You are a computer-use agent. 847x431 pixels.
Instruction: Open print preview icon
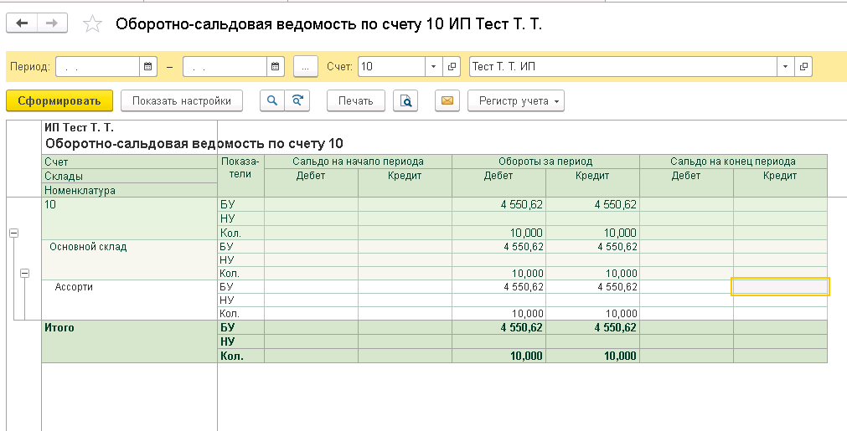(405, 101)
